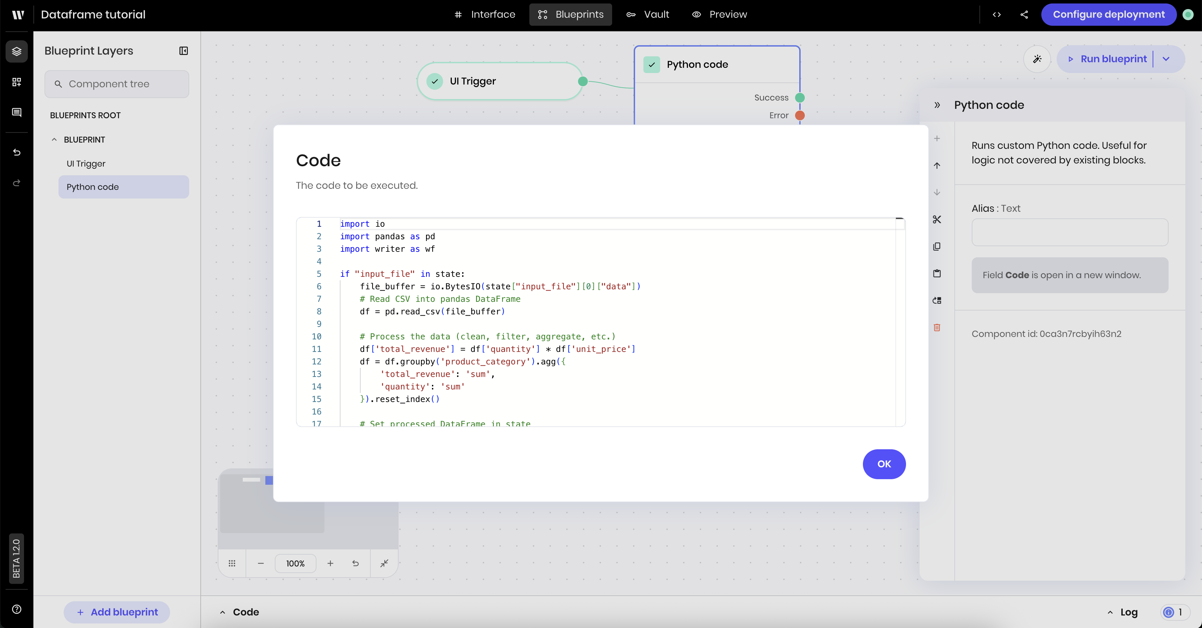Viewport: 1202px width, 628px height.
Task: Open the Preview tab
Action: pos(719,15)
